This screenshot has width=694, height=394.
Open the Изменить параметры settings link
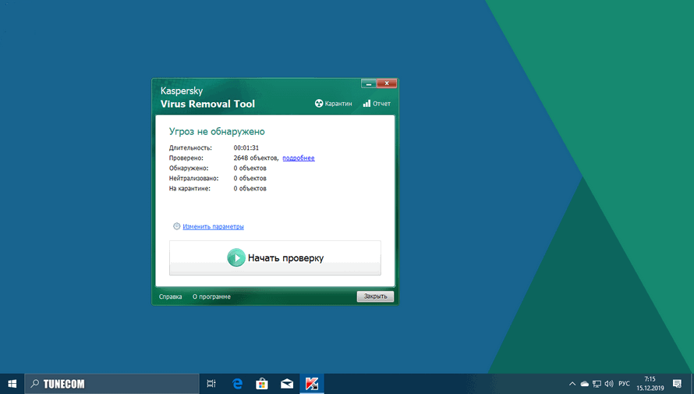point(213,227)
